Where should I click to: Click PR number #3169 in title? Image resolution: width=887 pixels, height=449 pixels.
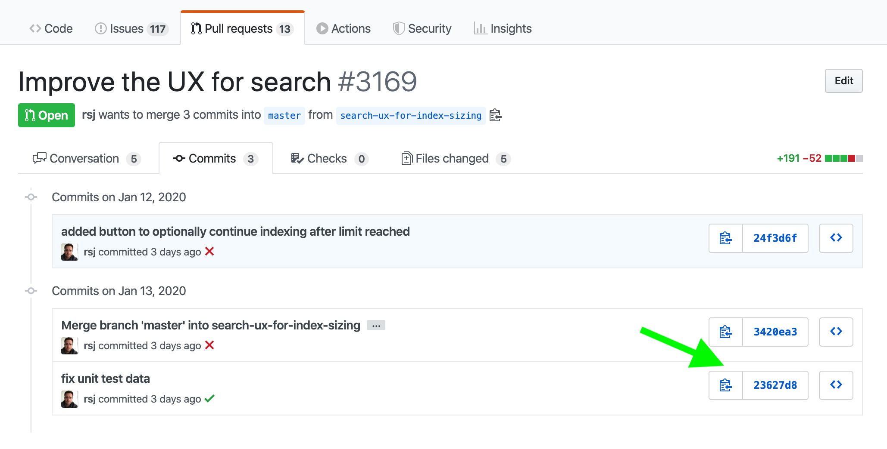378,82
